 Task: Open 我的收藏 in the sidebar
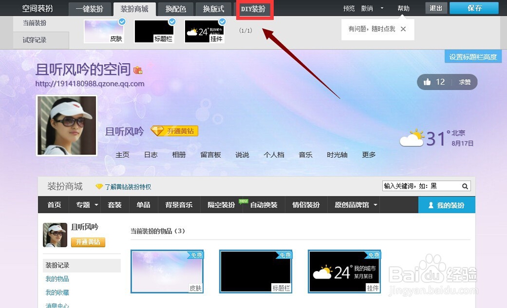tap(57, 292)
